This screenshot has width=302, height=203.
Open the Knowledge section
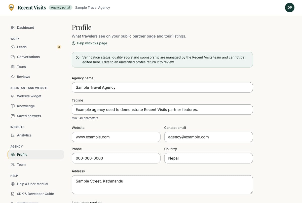(36, 106)
